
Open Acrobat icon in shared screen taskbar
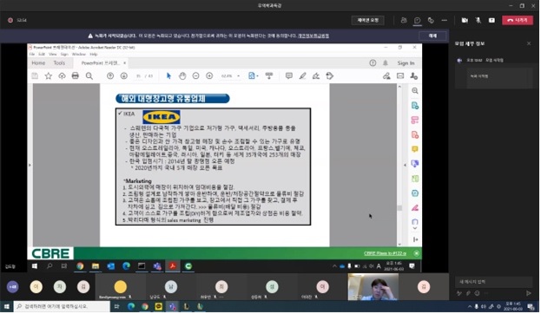tap(173, 266)
